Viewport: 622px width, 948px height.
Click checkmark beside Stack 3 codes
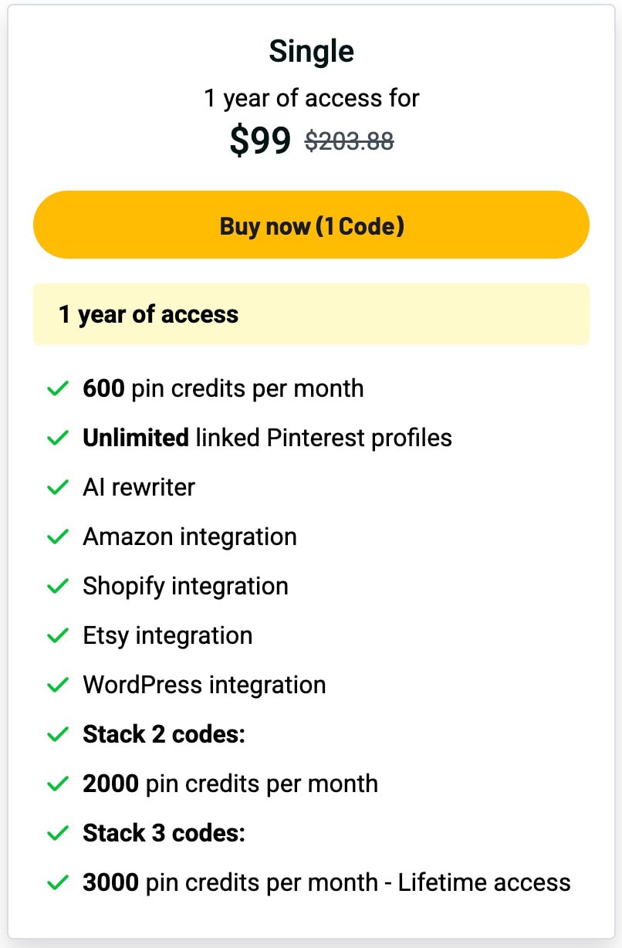tap(58, 833)
